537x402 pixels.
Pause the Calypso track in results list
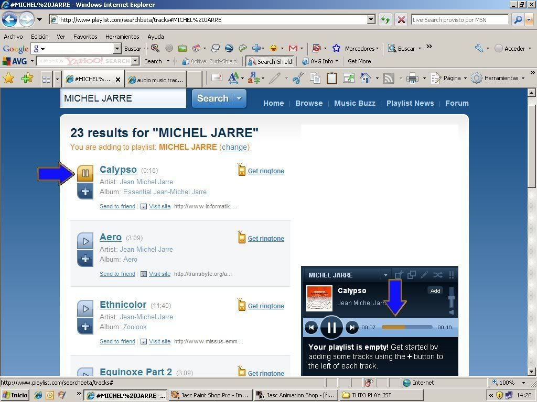[85, 173]
